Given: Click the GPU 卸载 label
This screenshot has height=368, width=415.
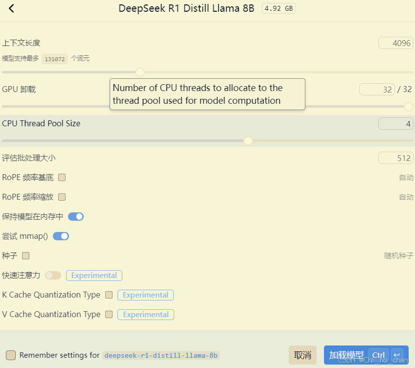Looking at the screenshot, I should coord(19,89).
